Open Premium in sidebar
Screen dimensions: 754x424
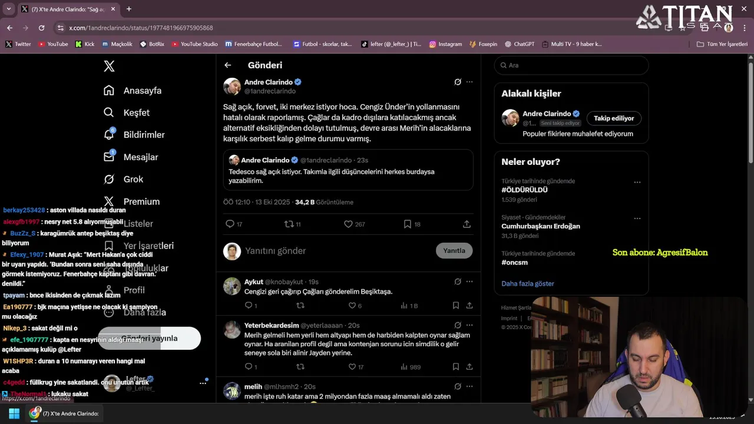point(131,201)
